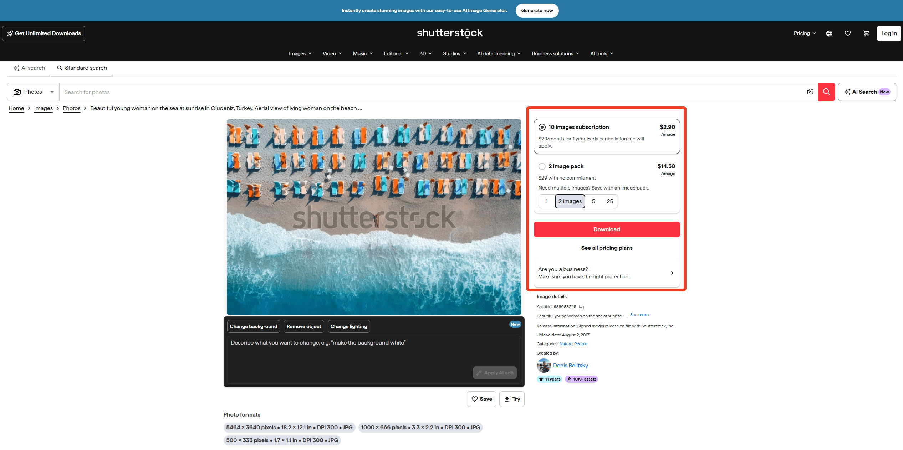Choose 1 image pack size

click(x=546, y=201)
